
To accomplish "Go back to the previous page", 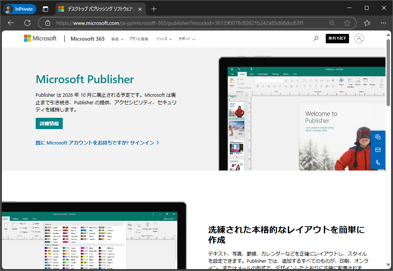I will click(x=11, y=23).
